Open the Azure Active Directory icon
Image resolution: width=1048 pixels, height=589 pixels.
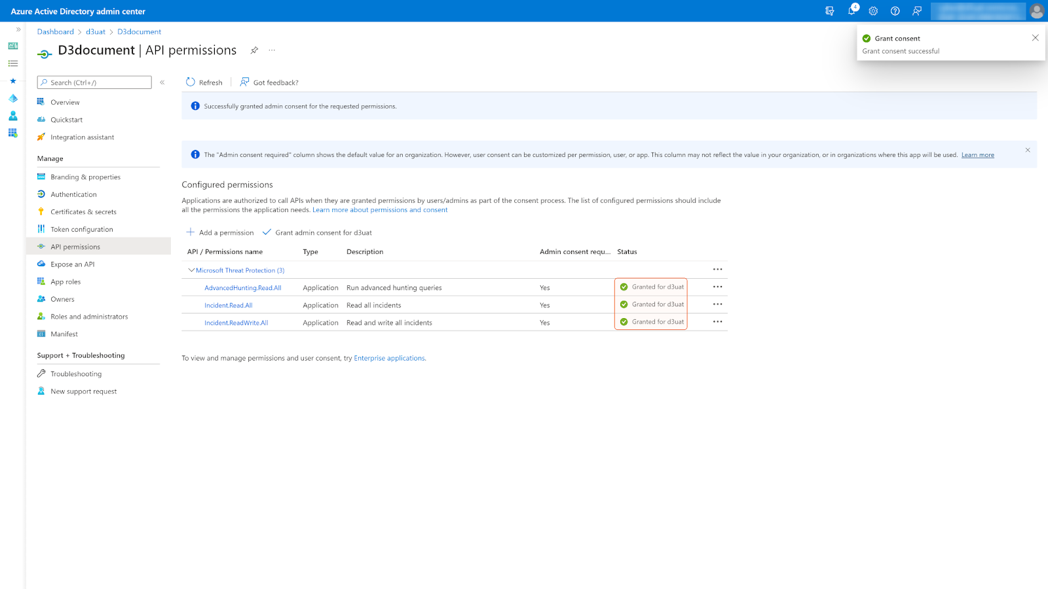pyautogui.click(x=12, y=98)
